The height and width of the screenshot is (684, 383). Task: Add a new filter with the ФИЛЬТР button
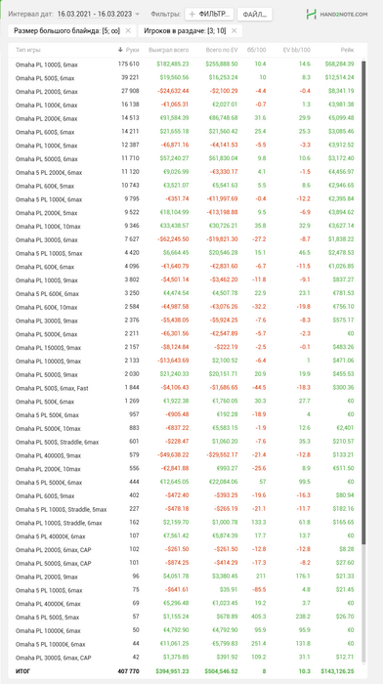click(209, 14)
